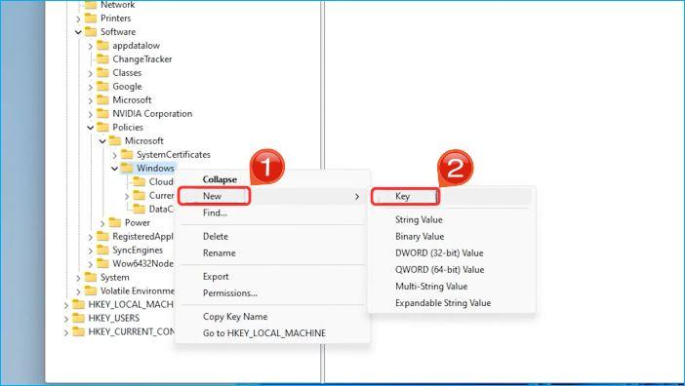Click the ChangeTracker folder icon
This screenshot has height=386, width=685.
pos(102,58)
